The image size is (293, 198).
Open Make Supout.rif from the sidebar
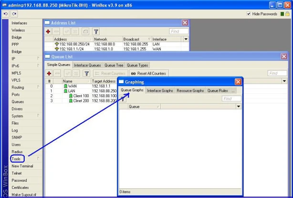point(24,195)
